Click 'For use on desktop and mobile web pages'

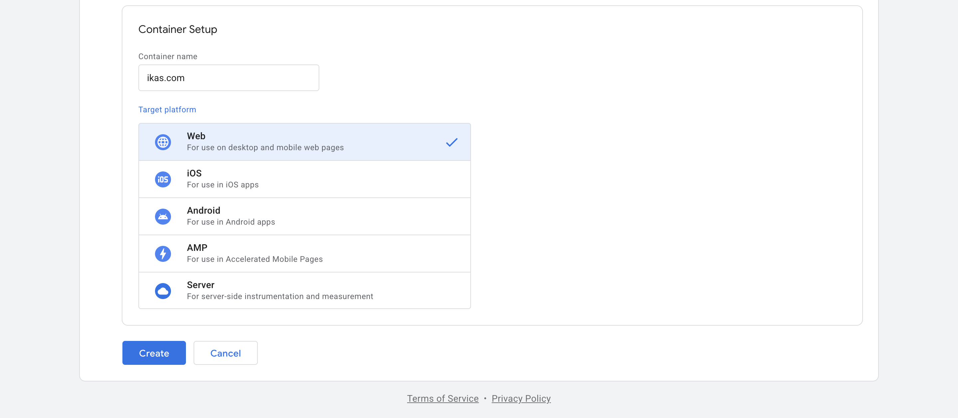265,148
